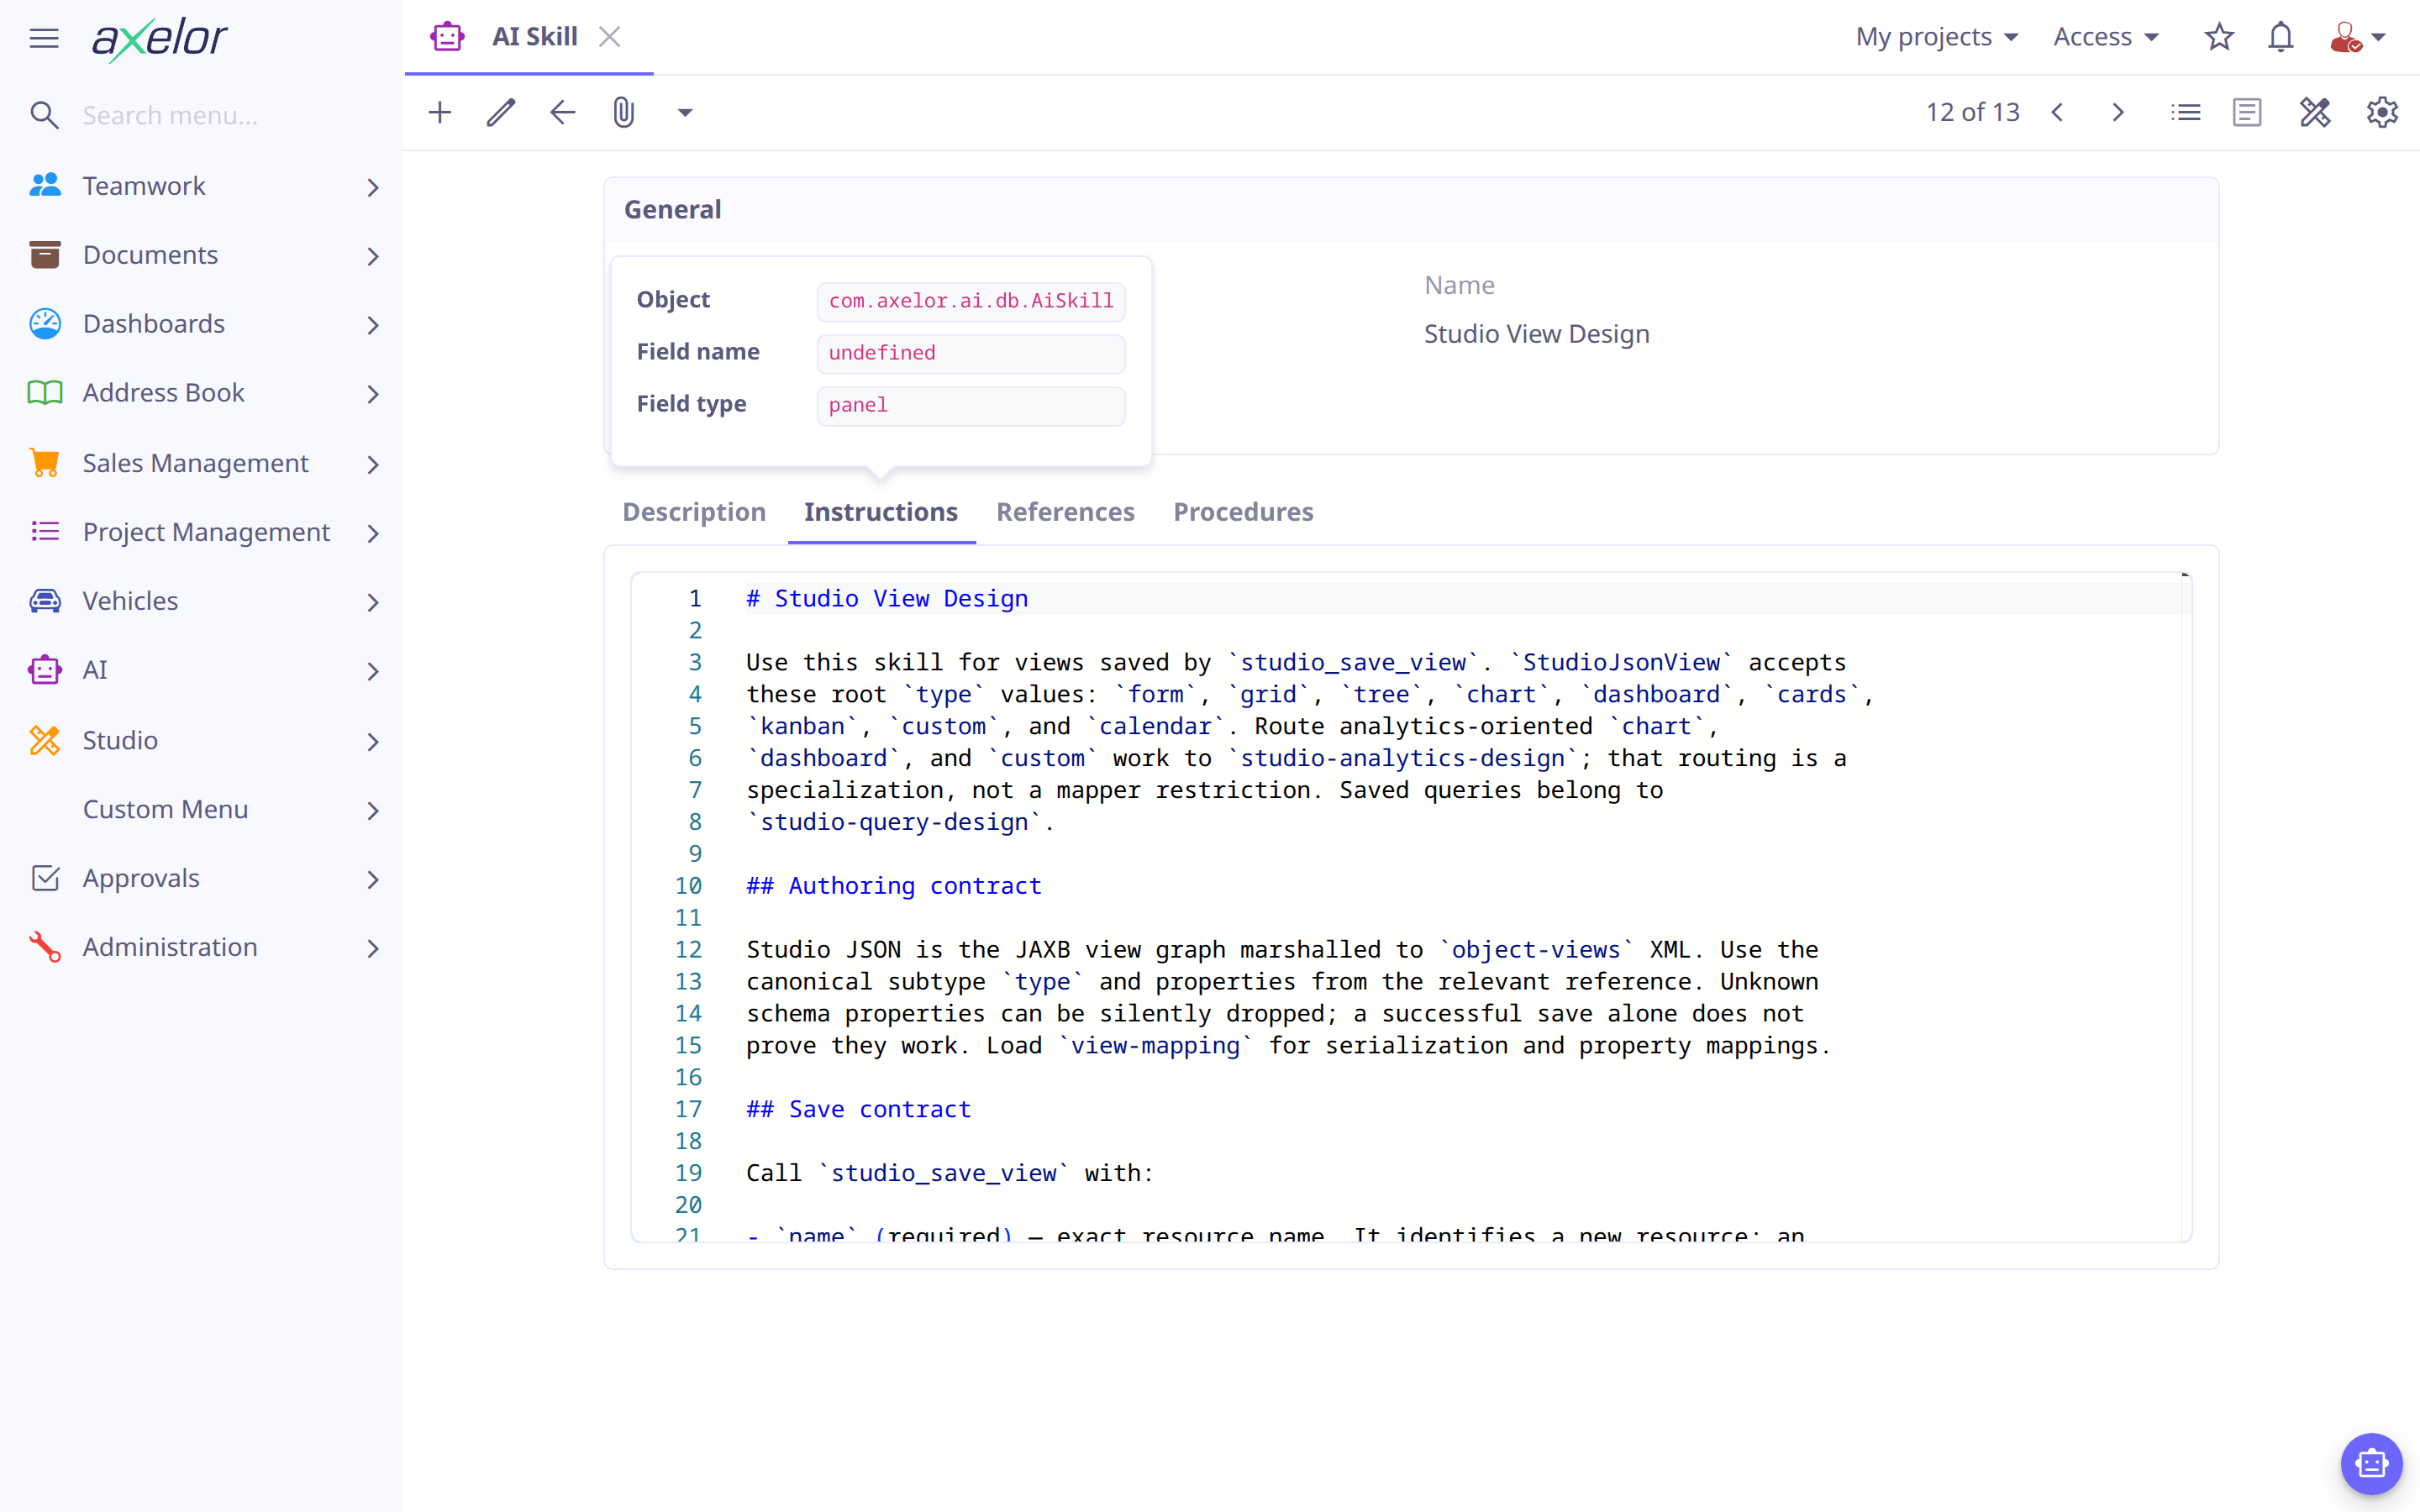Open the My projects dropdown

coord(1937,37)
